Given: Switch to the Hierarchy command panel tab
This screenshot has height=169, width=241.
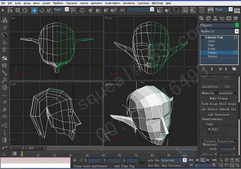Looking at the screenshot, I should (215, 18).
